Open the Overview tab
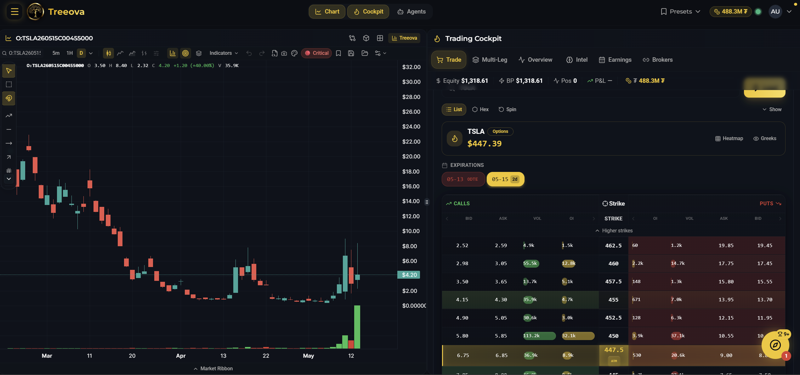This screenshot has height=375, width=800. click(x=535, y=60)
